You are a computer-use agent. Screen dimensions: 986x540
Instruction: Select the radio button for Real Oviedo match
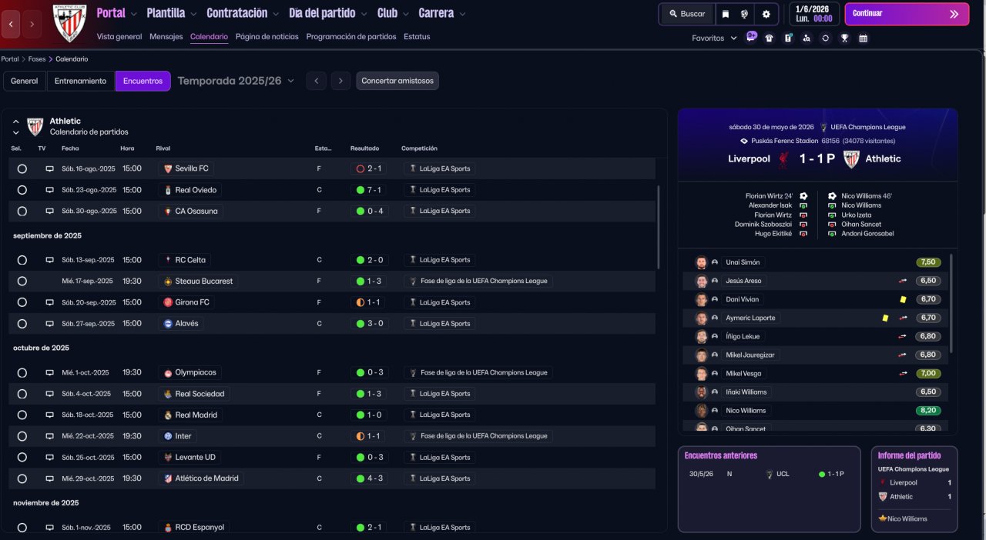(x=22, y=190)
